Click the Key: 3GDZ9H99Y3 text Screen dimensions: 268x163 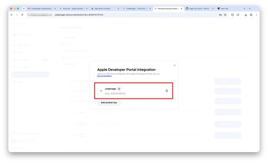[x=115, y=93]
